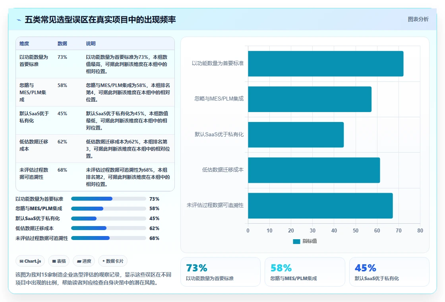Click the chart axis label 低估数据迁移成本
The image size is (445, 302).
[222, 170]
